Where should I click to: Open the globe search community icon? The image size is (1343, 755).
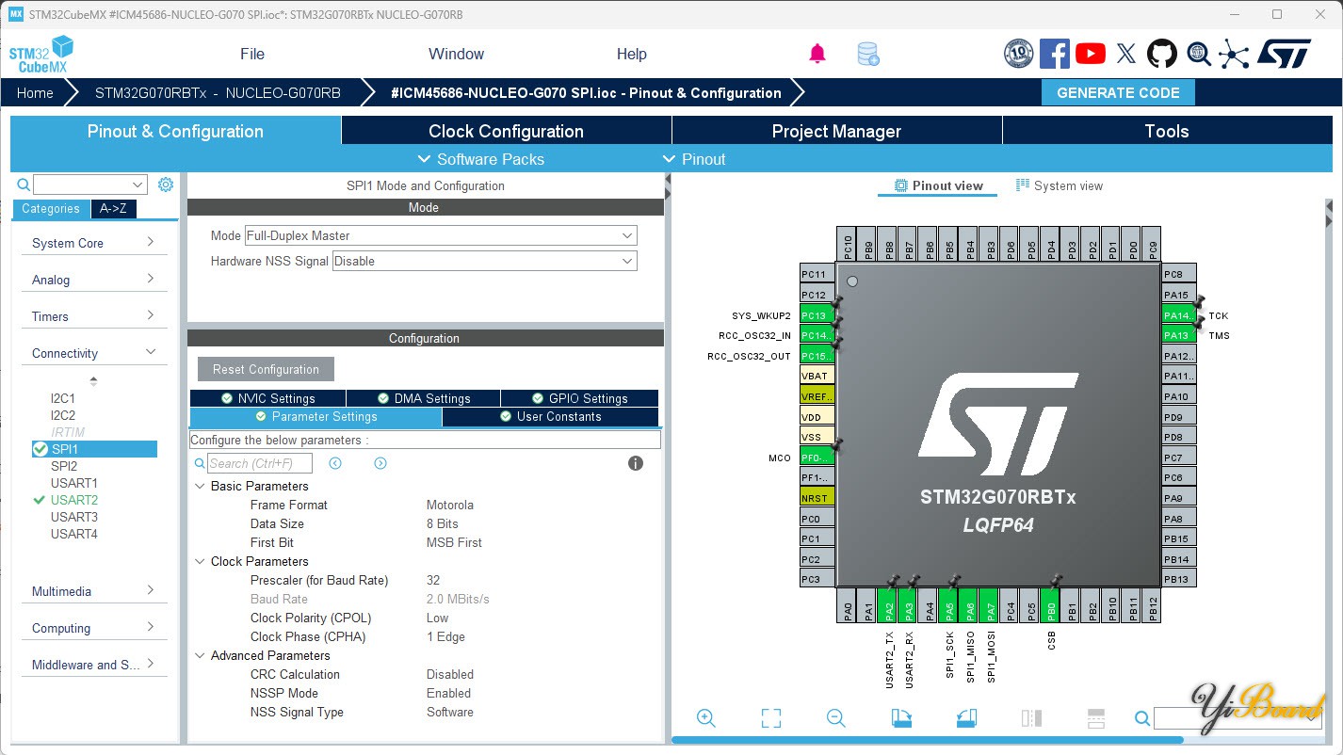tap(1198, 54)
